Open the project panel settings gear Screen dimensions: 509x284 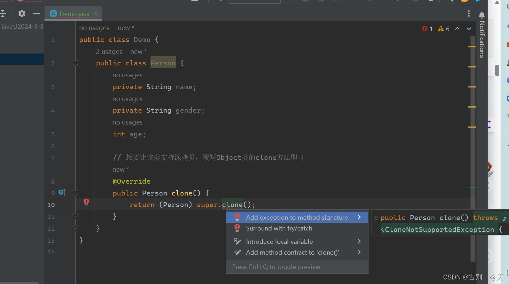[x=22, y=14]
